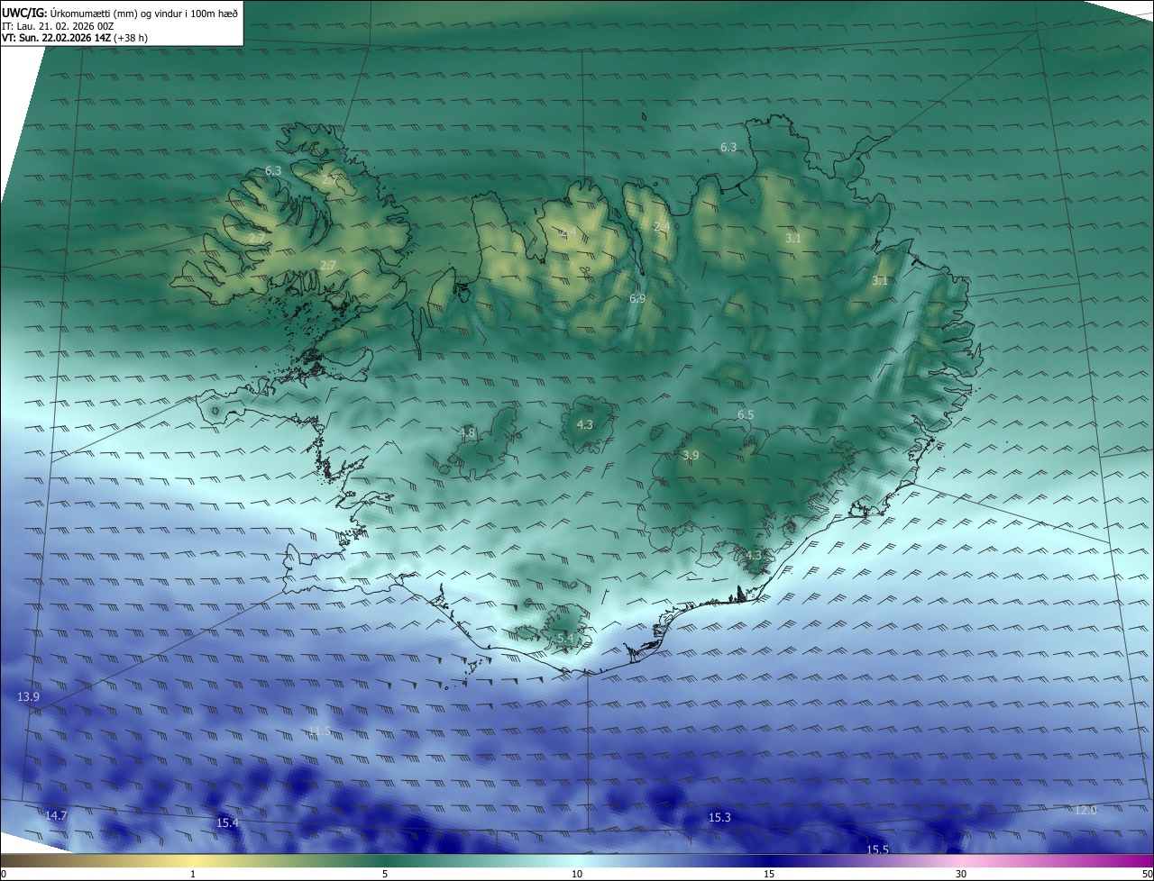Click the 15.3 value label
This screenshot has height=881, width=1154.
coord(719,818)
